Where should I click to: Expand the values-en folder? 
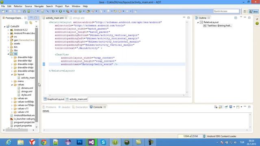pos(12,99)
